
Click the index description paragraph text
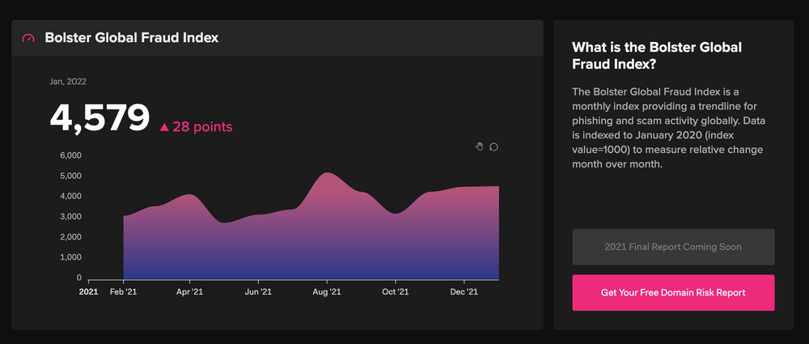click(x=668, y=128)
